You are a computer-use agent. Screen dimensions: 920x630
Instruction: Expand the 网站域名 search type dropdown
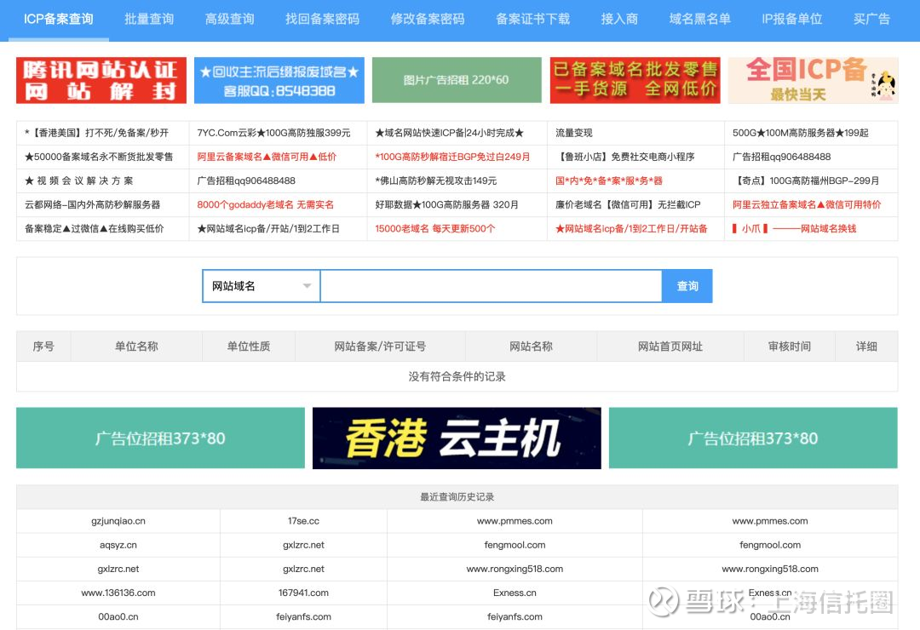[x=261, y=286]
